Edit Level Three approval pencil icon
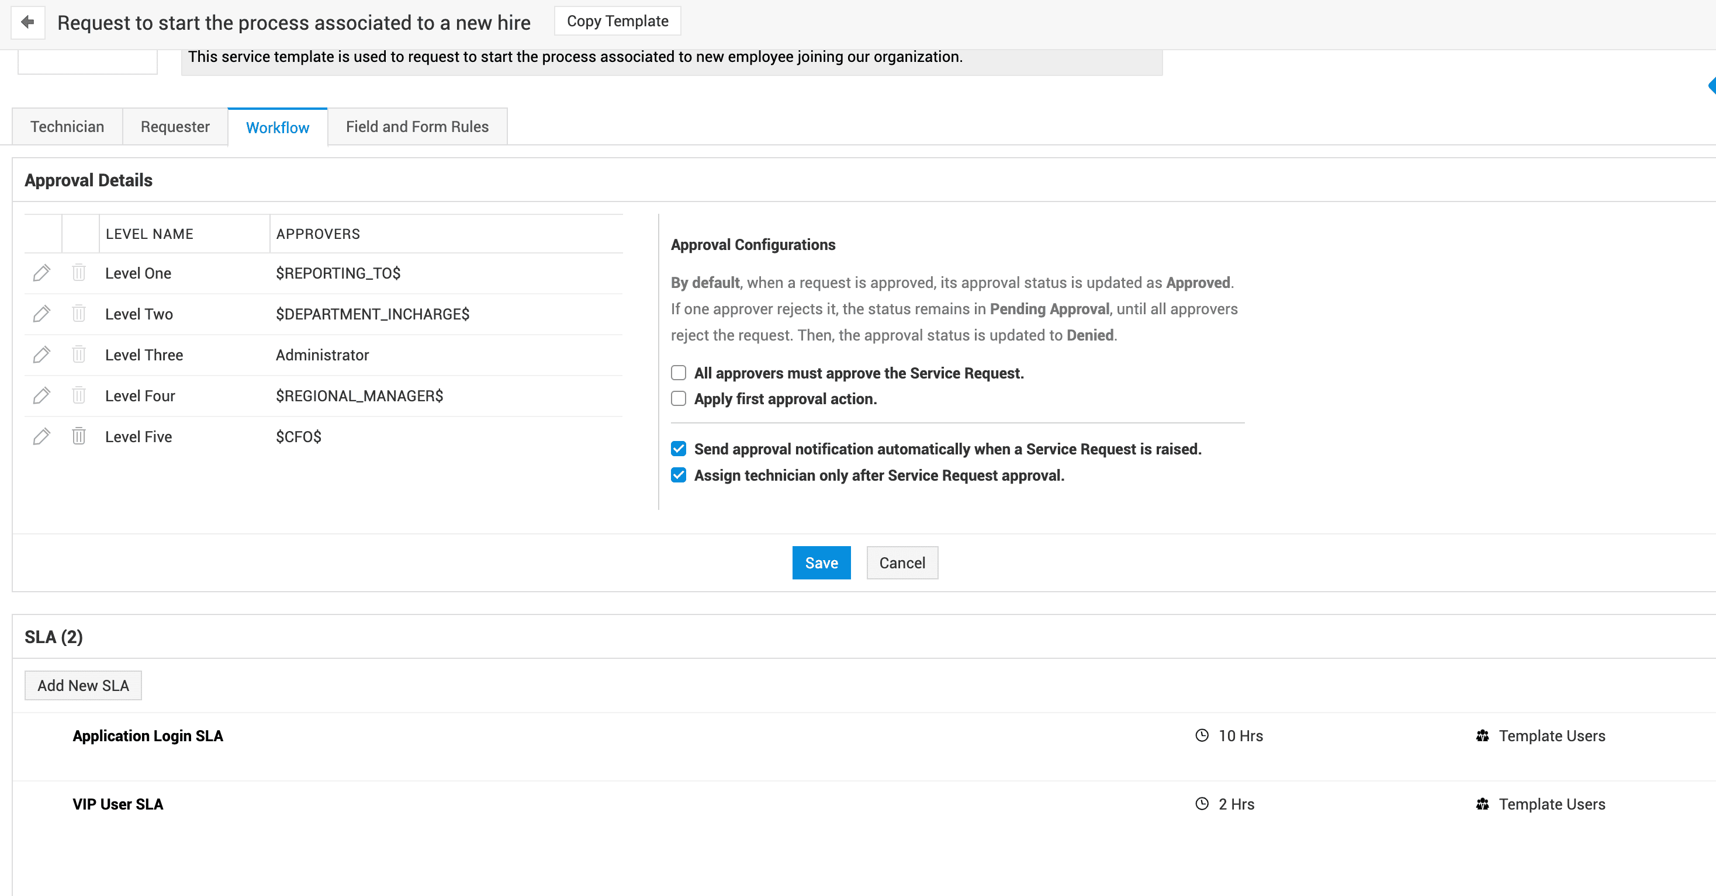Image resolution: width=1716 pixels, height=896 pixels. pyautogui.click(x=41, y=355)
